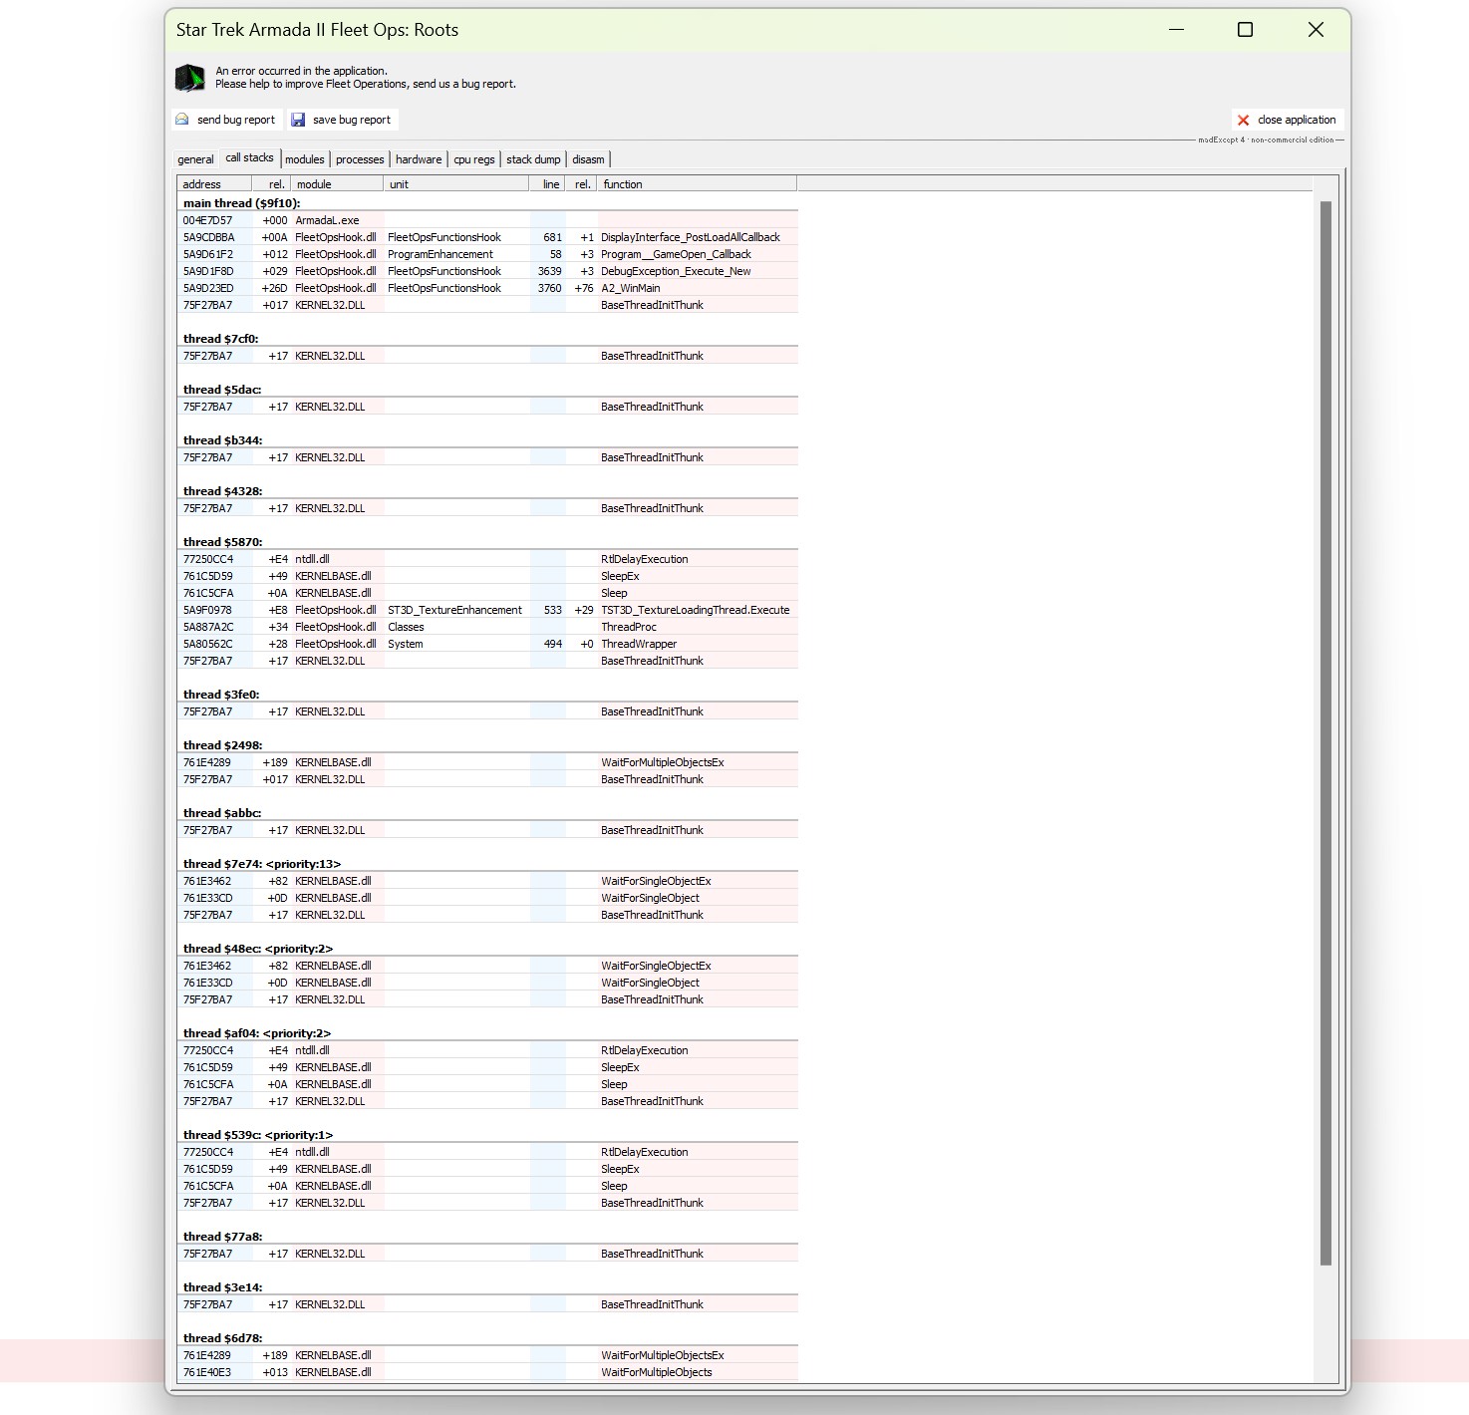Click the ST3D_TextureEnhancement unit cell

454,610
